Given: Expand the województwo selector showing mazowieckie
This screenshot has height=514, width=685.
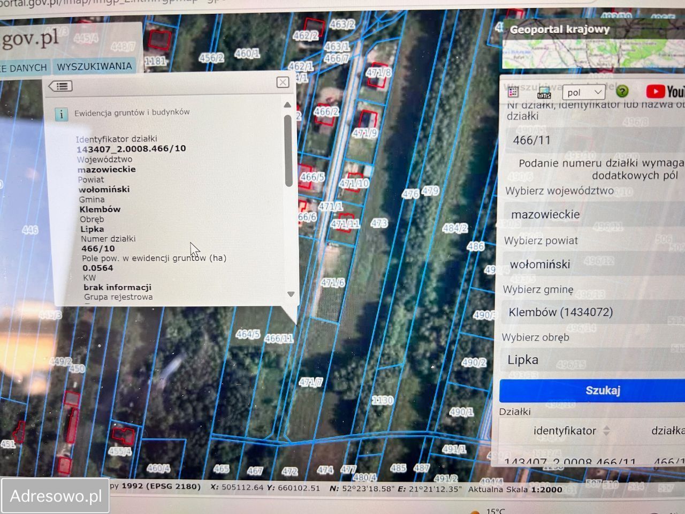Looking at the screenshot, I should click(x=591, y=214).
